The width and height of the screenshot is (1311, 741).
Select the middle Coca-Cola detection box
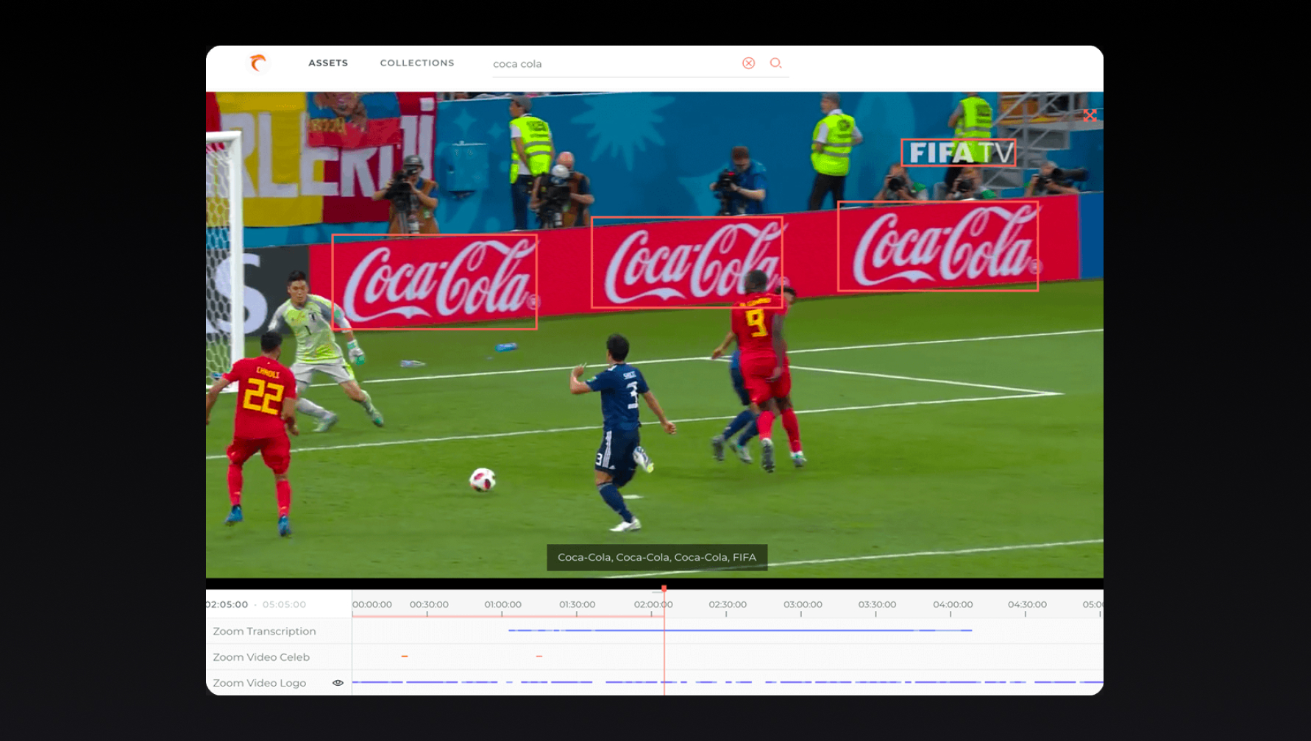click(x=686, y=262)
